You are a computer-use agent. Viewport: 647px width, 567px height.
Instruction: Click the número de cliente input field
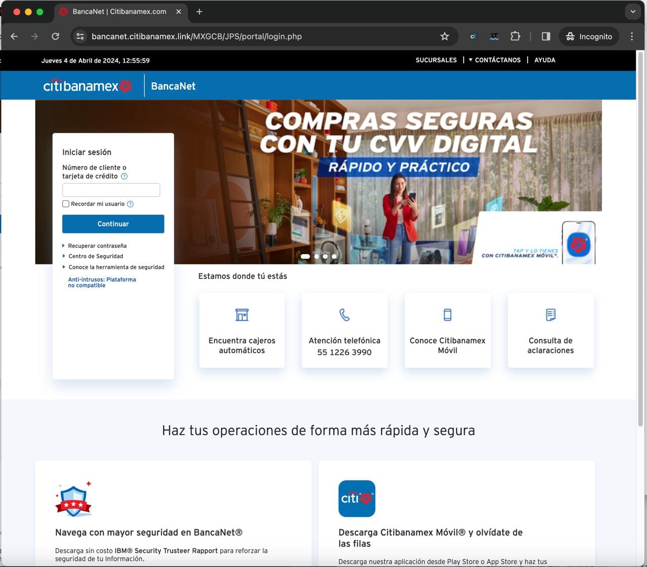click(x=111, y=190)
